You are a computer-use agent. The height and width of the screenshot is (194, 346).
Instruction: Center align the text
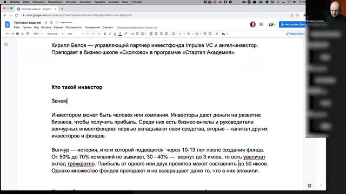pos(156,34)
